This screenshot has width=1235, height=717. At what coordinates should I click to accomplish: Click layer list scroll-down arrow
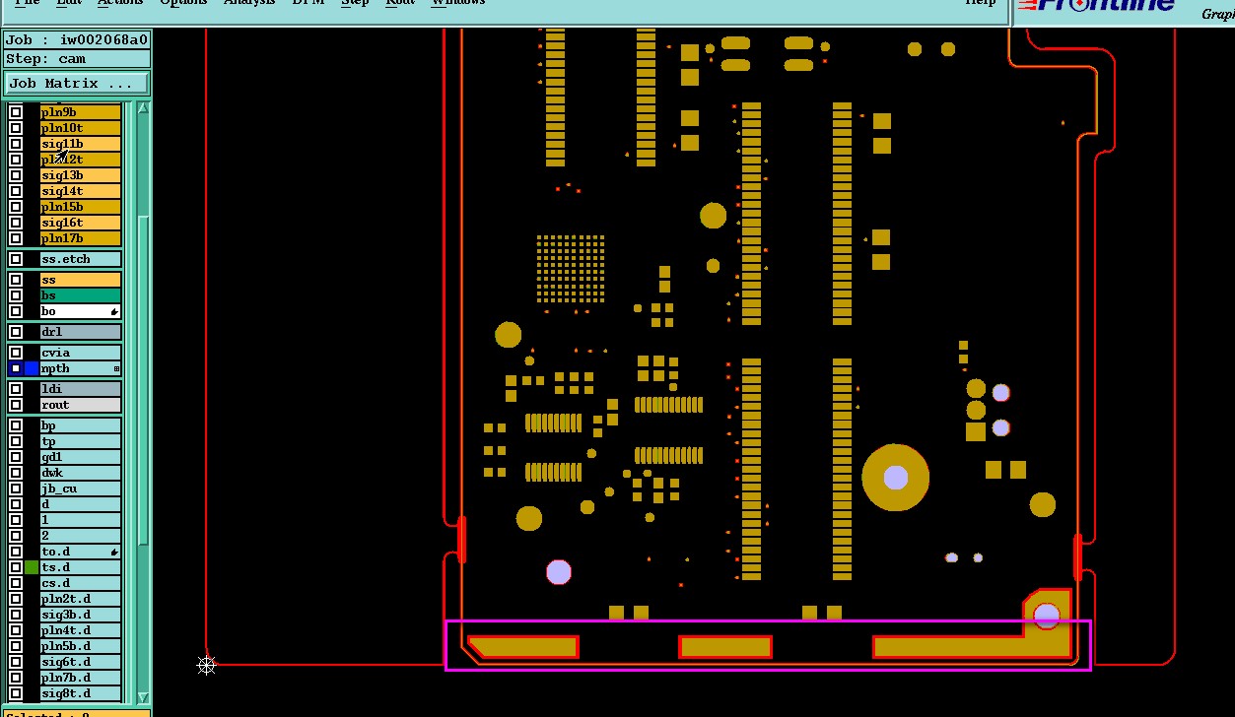(143, 696)
